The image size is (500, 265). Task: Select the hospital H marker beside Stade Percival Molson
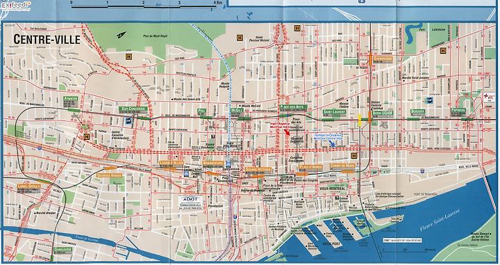pyautogui.click(x=240, y=38)
